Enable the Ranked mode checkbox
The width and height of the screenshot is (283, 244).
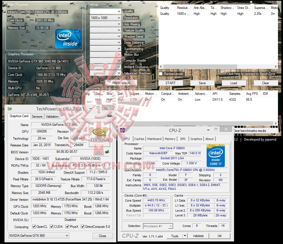(x=161, y=74)
